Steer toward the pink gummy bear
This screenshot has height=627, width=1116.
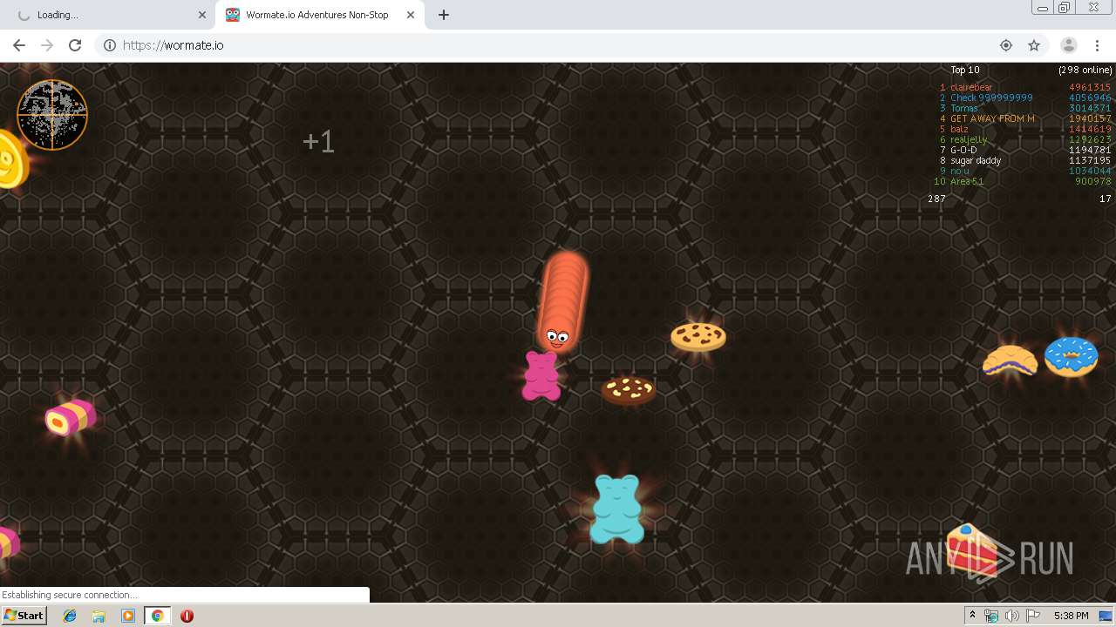541,376
